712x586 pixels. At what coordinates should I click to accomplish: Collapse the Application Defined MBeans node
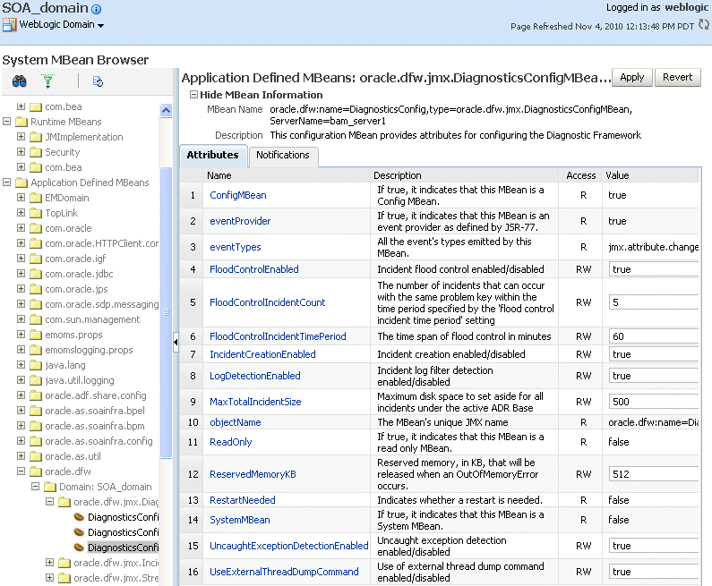[7, 183]
